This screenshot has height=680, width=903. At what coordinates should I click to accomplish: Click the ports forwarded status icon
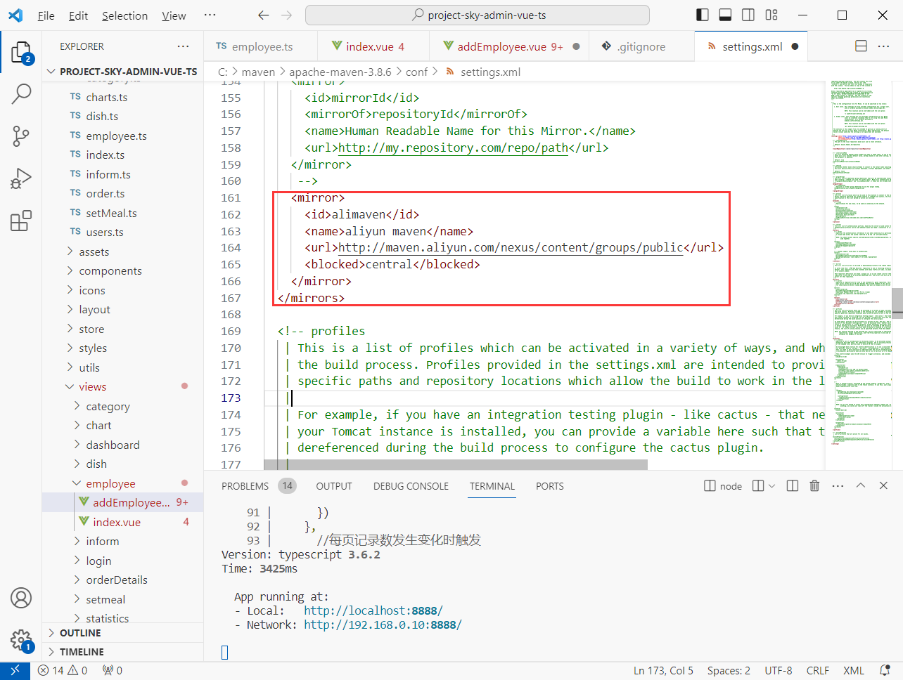point(113,670)
